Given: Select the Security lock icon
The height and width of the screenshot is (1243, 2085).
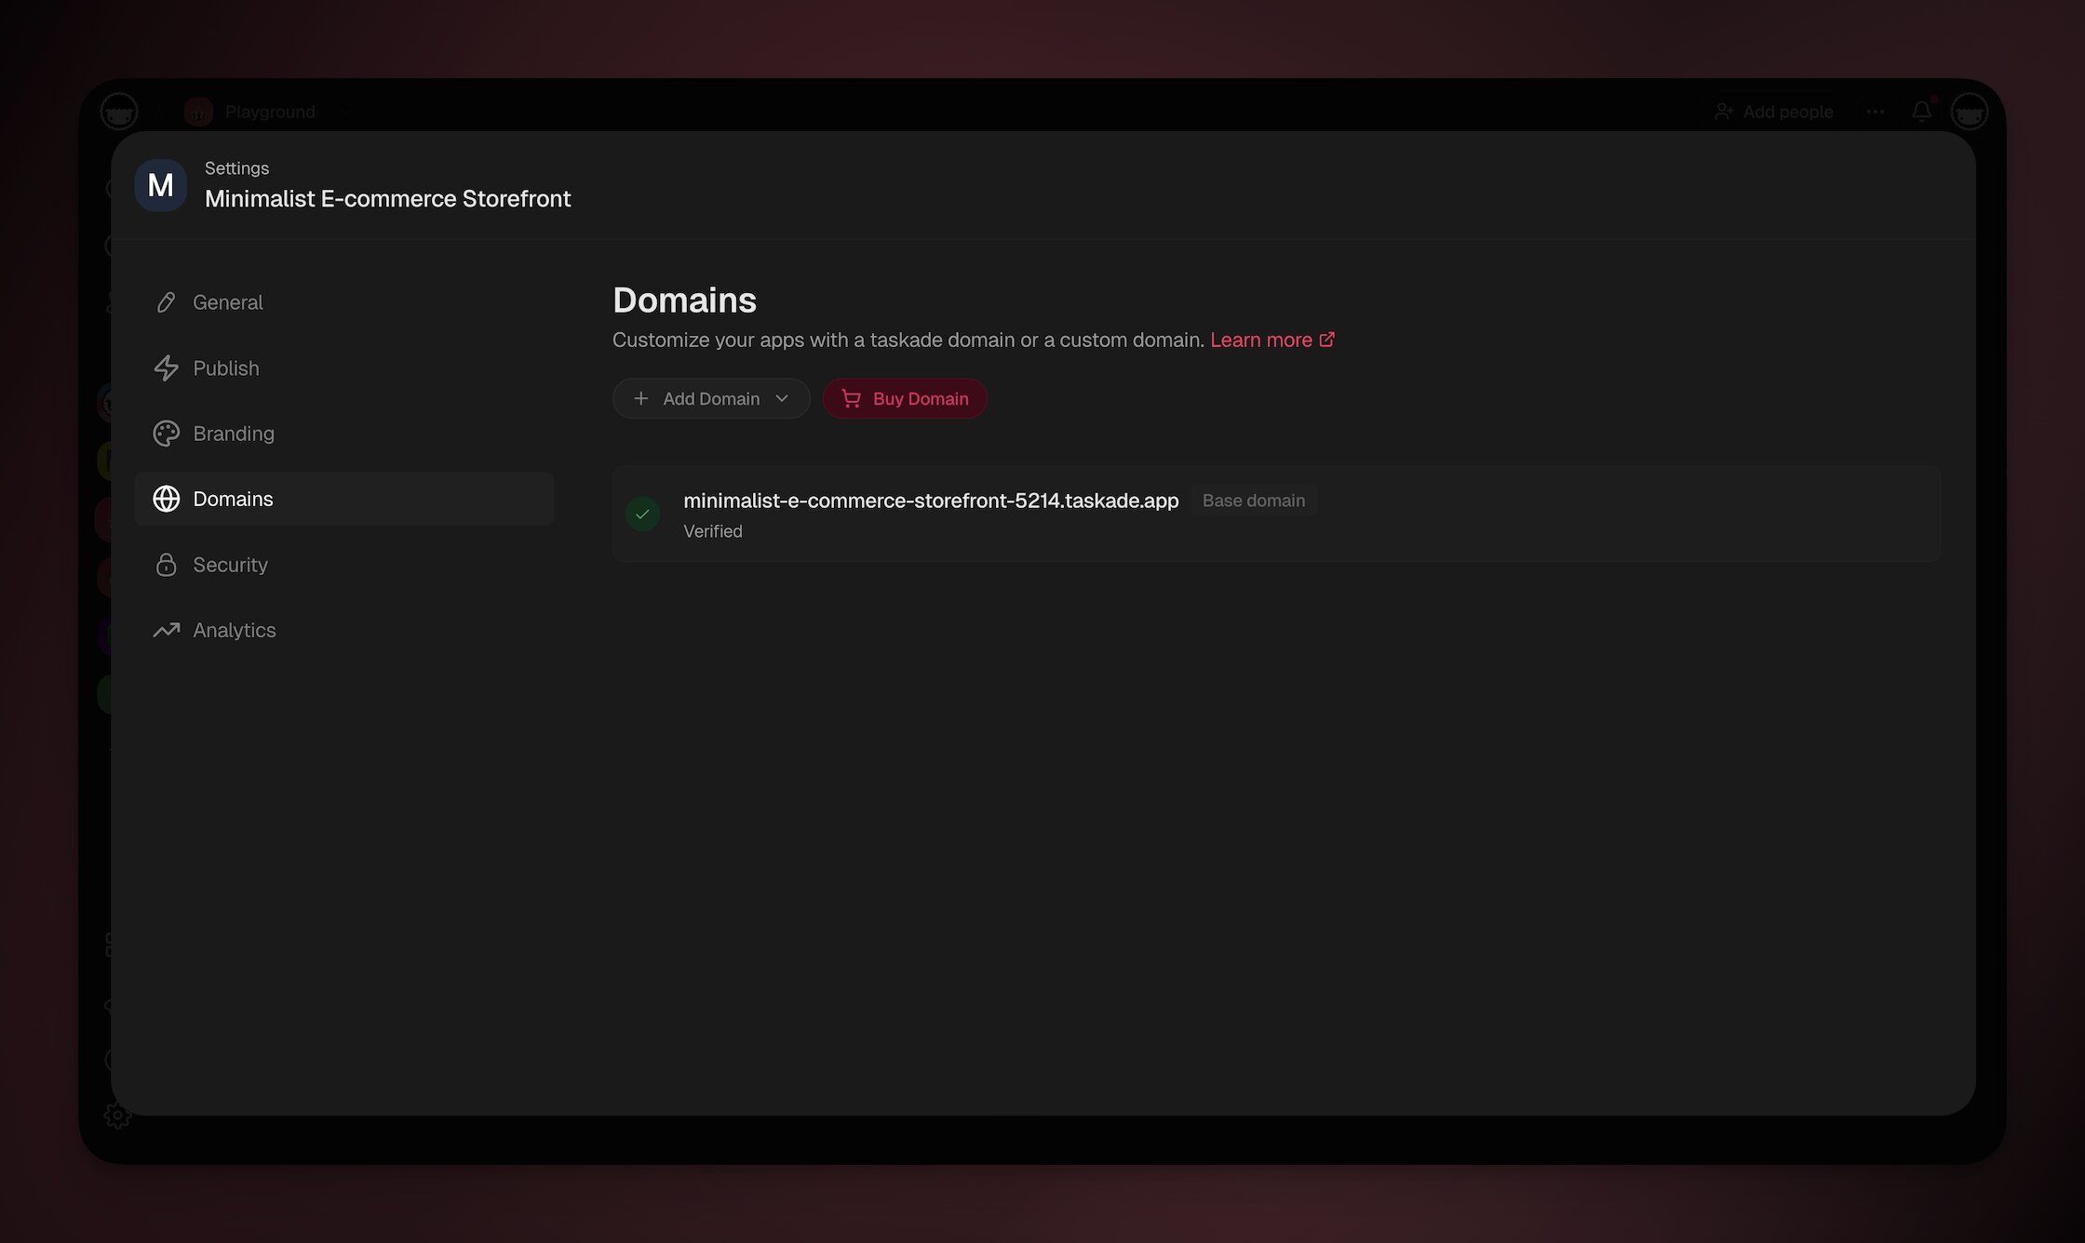Looking at the screenshot, I should (166, 565).
